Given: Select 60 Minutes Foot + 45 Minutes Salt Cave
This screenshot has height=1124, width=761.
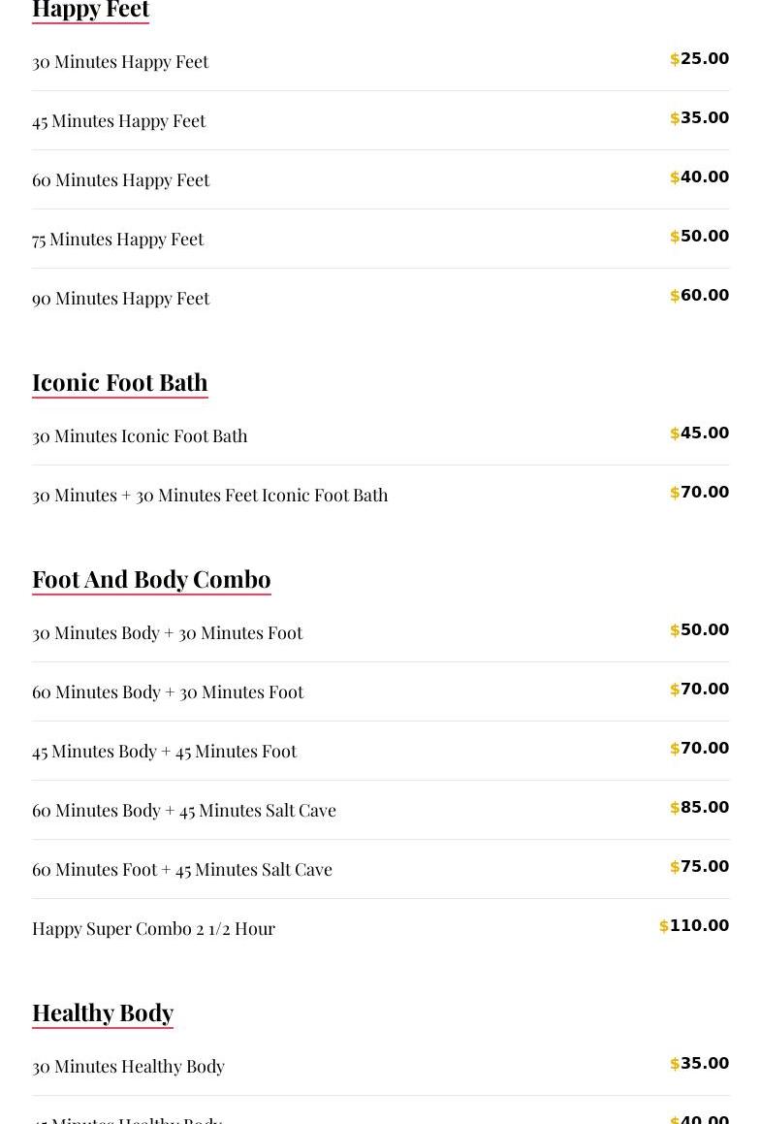Looking at the screenshot, I should 181,869.
